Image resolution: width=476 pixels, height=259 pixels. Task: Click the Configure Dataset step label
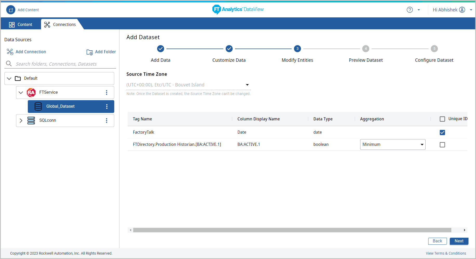[434, 60]
